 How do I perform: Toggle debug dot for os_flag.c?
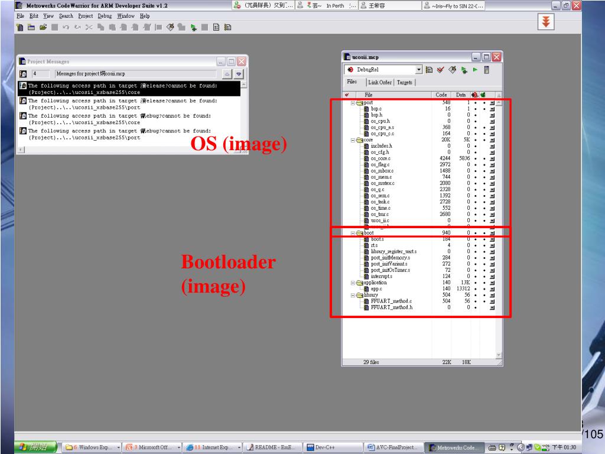(476, 165)
